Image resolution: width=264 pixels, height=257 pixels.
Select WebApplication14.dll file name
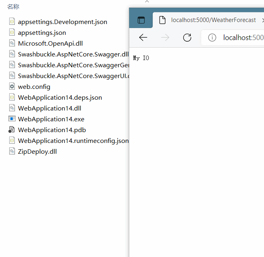click(50, 108)
